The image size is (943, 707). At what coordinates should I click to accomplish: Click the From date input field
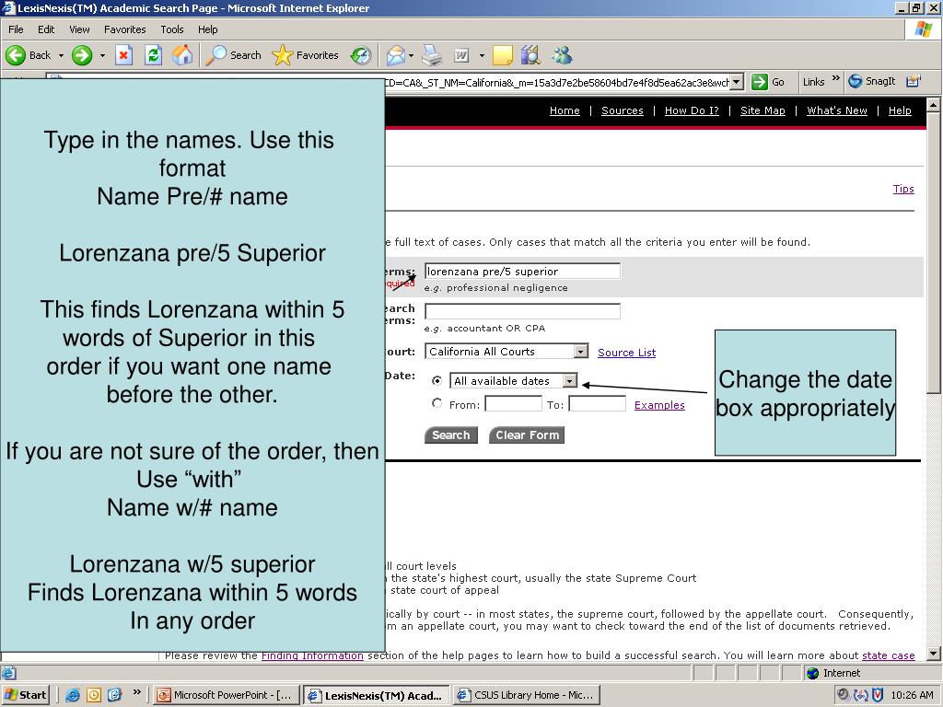click(513, 403)
